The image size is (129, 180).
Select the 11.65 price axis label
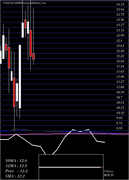tap(120, 72)
